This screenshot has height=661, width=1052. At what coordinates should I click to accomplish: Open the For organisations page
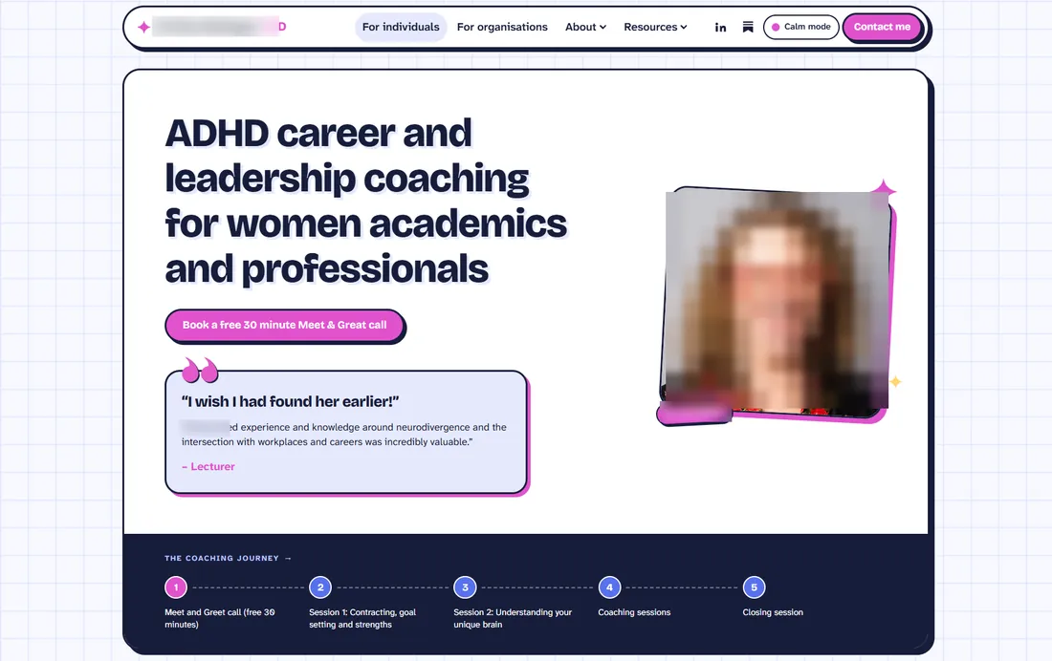(x=502, y=27)
